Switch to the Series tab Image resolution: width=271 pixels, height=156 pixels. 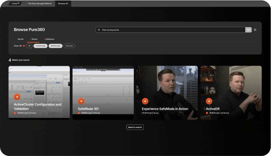pyautogui.click(x=20, y=39)
